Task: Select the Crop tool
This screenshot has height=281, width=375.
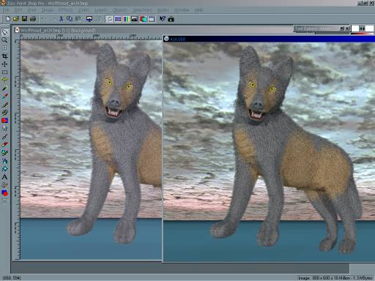Action: click(x=4, y=56)
